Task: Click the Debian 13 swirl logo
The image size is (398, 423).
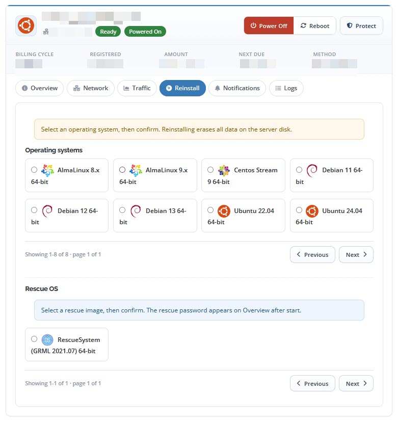Action: pos(136,211)
